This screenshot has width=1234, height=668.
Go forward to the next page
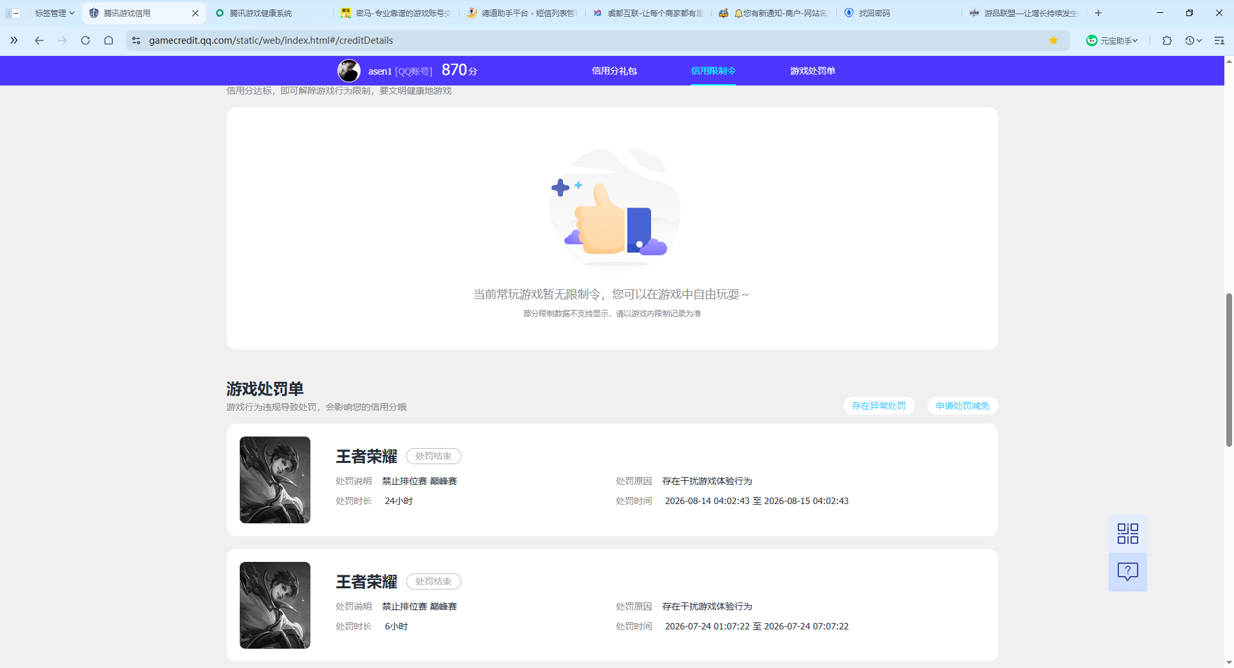(x=62, y=41)
